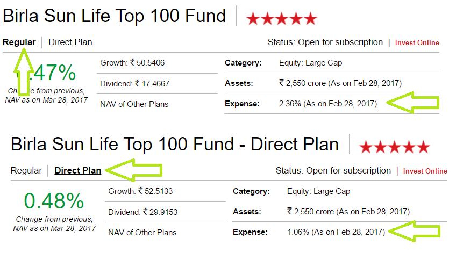Image resolution: width=456 pixels, height=260 pixels.
Task: Open NAV of Other Plans in direct fund
Action: (142, 233)
